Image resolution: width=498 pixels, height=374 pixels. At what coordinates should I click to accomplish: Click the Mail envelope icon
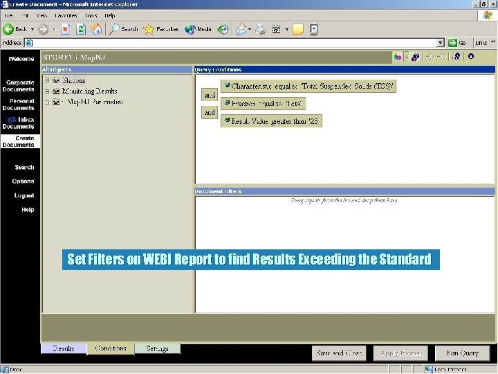(x=241, y=29)
